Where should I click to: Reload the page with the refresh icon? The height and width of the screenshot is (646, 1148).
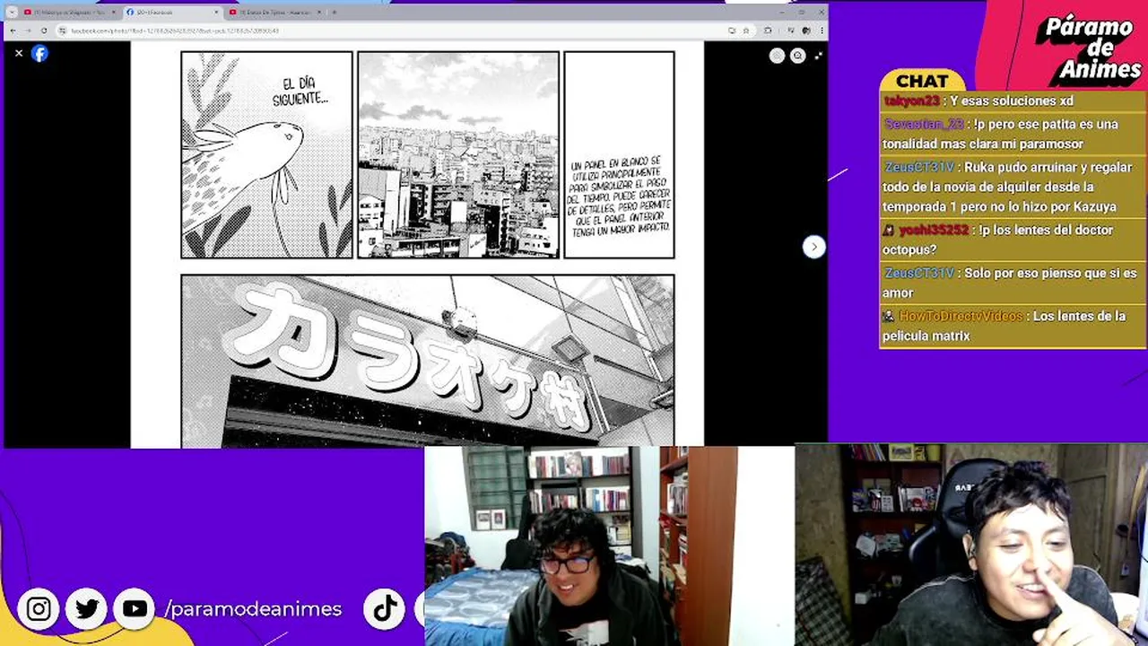(44, 31)
